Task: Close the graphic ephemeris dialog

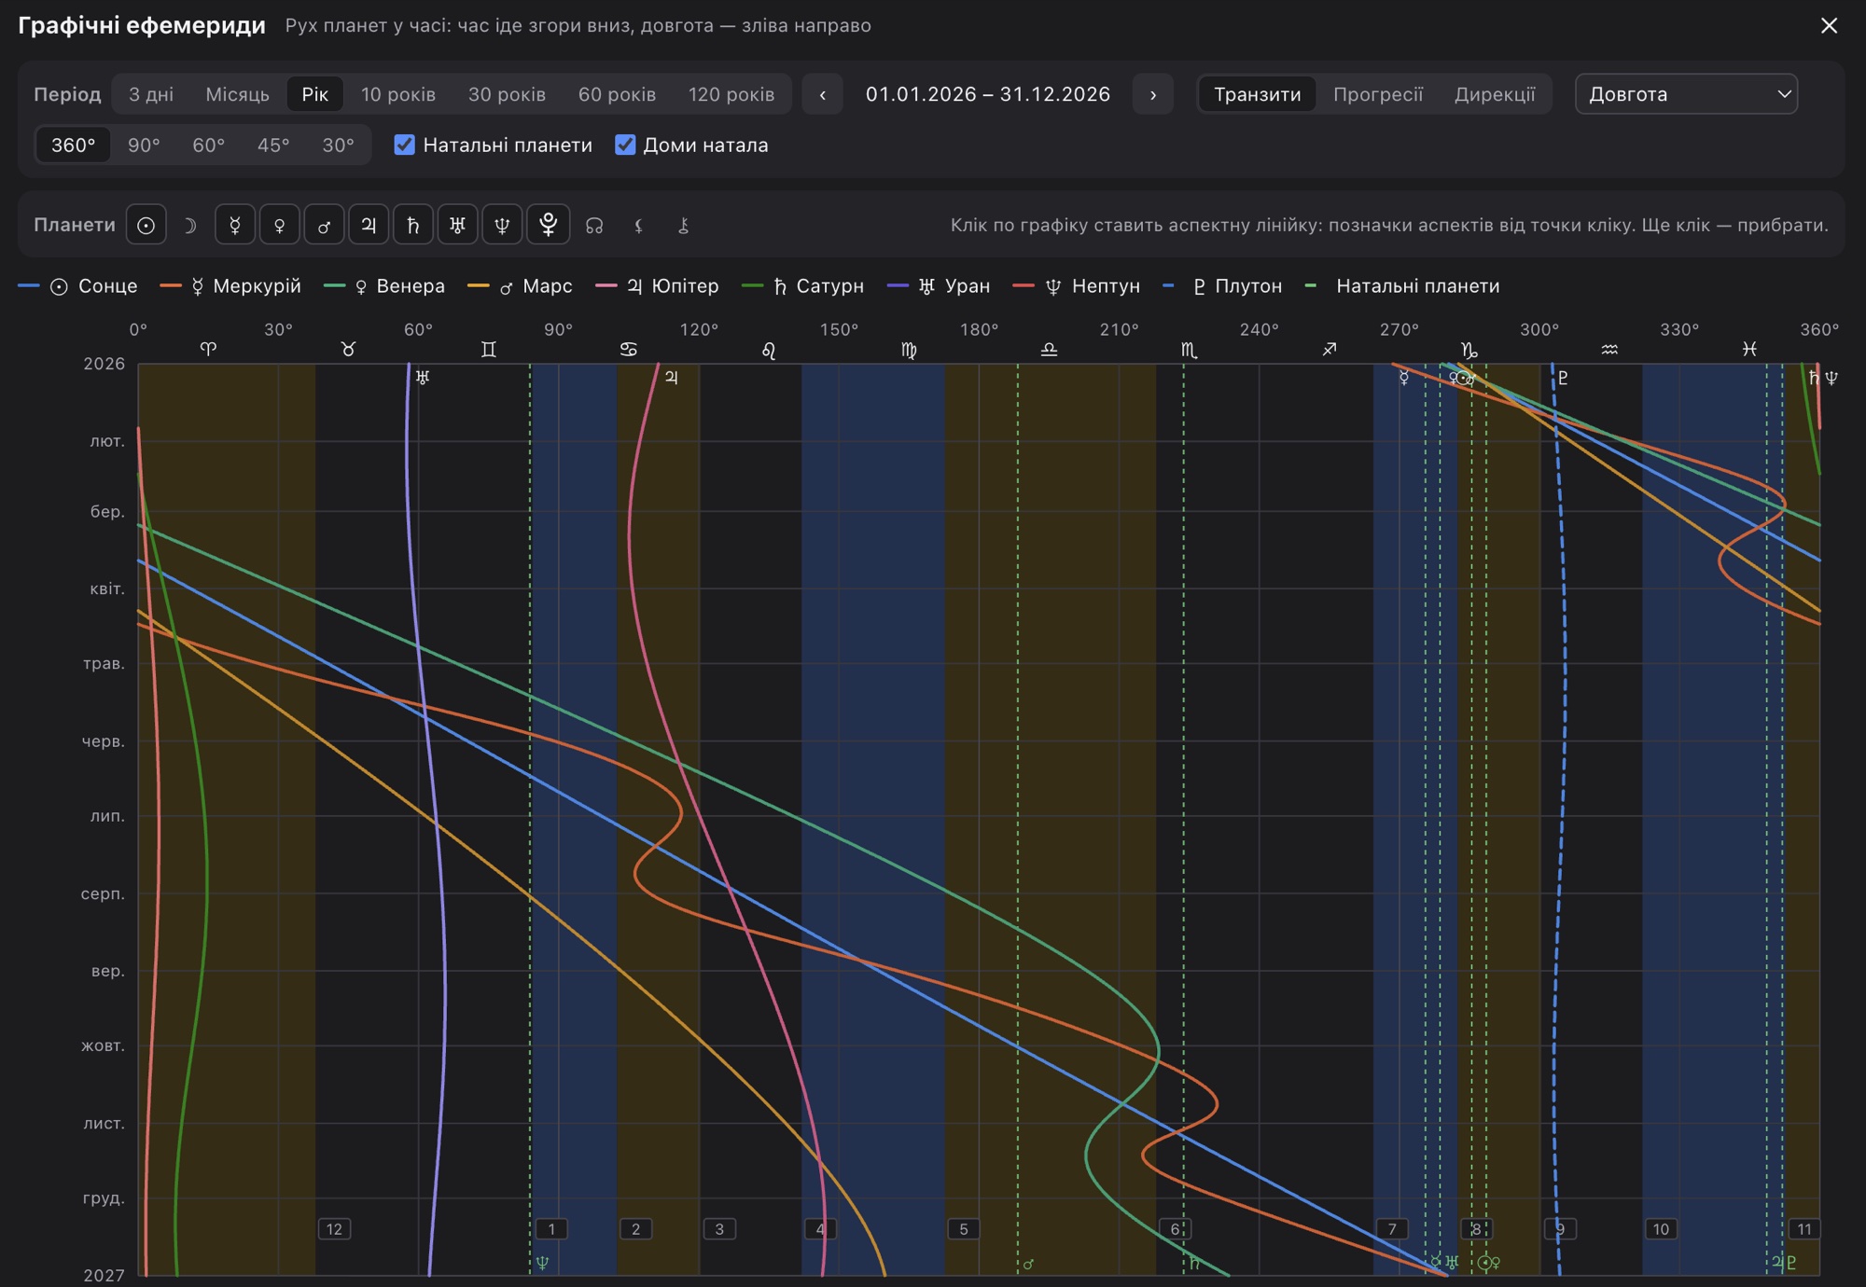Action: point(1829,25)
